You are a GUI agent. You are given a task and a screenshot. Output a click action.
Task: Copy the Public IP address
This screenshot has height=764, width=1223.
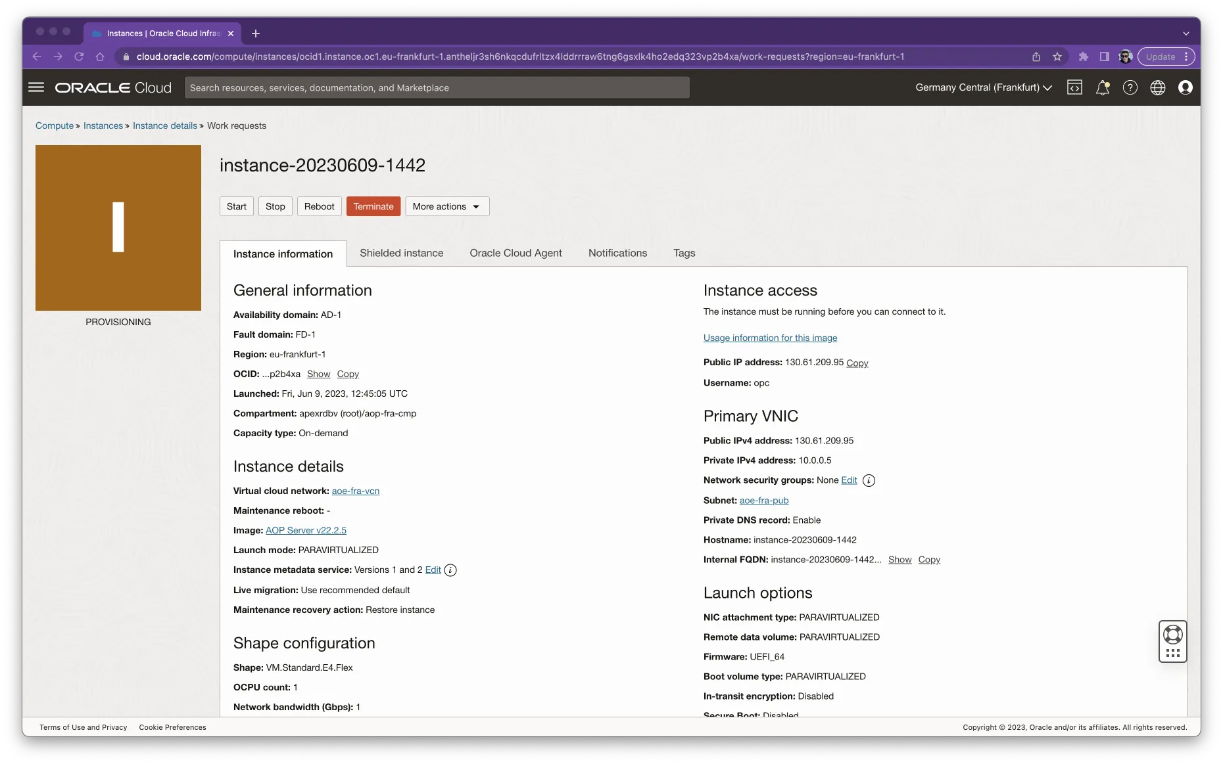coord(857,363)
